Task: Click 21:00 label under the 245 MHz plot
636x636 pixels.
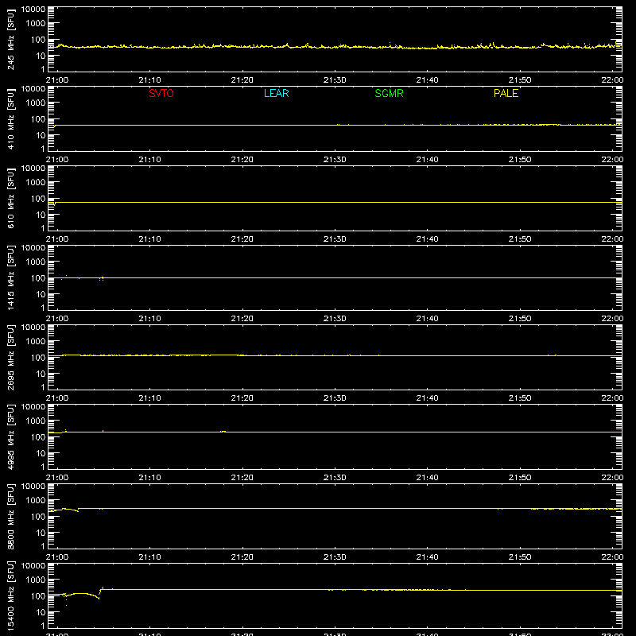Action: pos(57,80)
